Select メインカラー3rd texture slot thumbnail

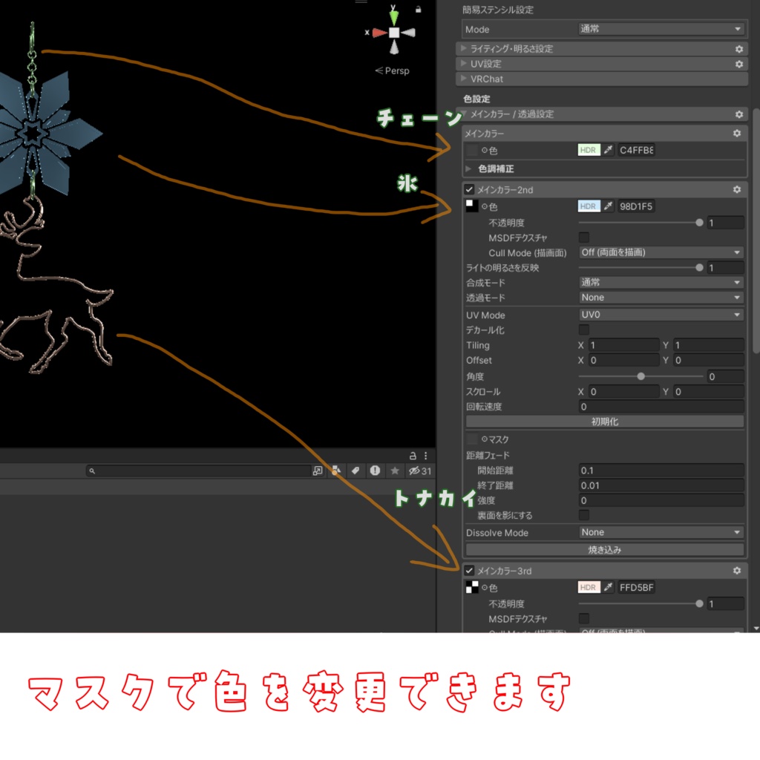tap(471, 587)
